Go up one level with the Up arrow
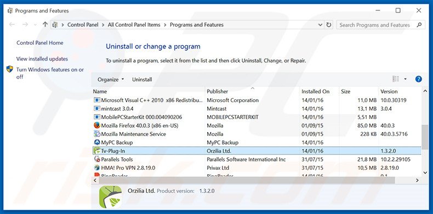 (x=45, y=25)
